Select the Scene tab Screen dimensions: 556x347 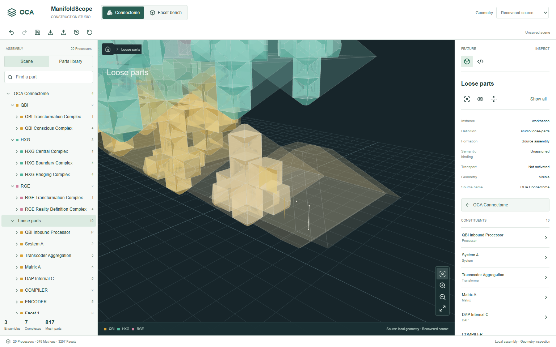27,61
